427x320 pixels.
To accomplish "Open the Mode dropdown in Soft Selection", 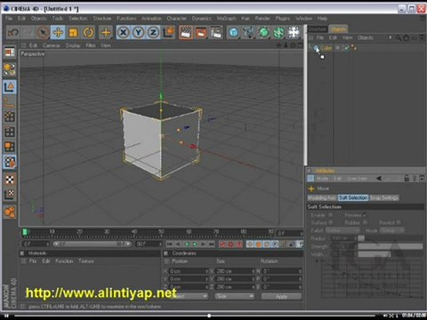I will 392,230.
